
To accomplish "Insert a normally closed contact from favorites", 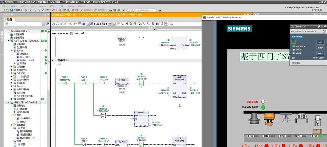I will 60,33.
